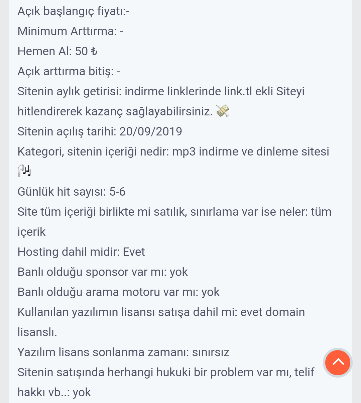
Task: Select the 'Açık başlangıç fiyatı' text line
Action: (73, 11)
